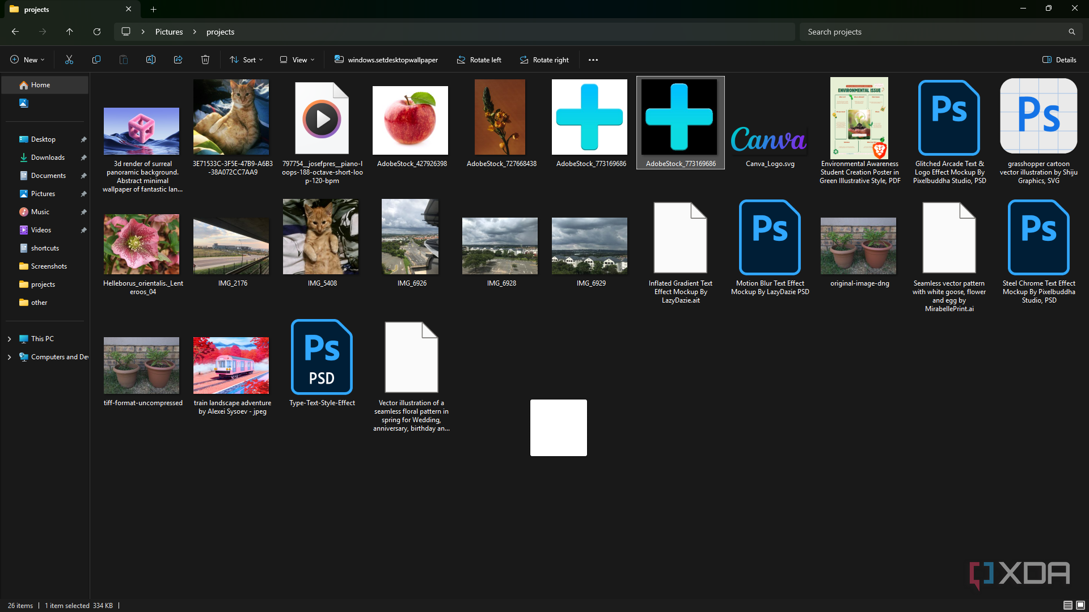Toggle the Details pane
The width and height of the screenshot is (1089, 612).
pyautogui.click(x=1058, y=59)
